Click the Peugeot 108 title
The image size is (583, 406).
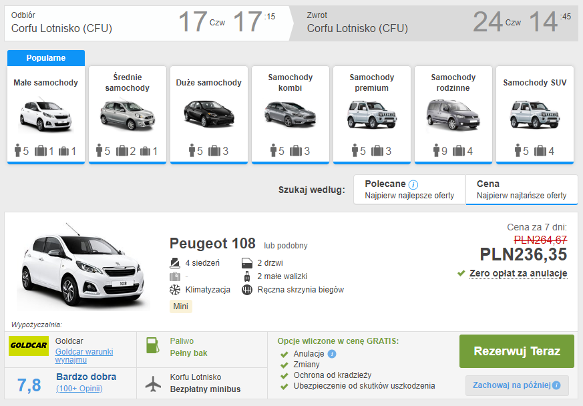212,244
